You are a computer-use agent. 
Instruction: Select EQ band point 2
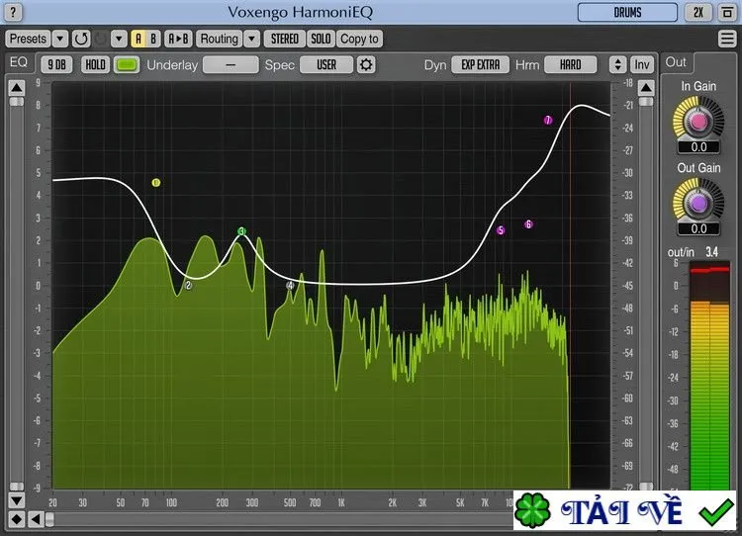click(188, 285)
